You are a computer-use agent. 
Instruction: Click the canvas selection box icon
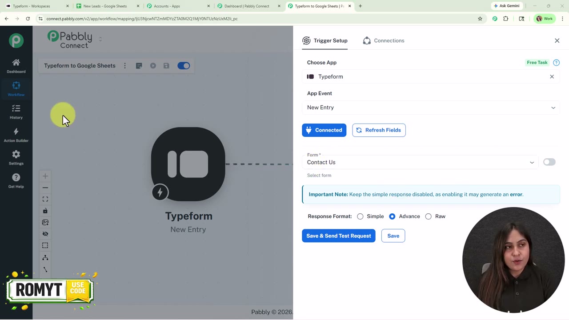[x=45, y=245]
